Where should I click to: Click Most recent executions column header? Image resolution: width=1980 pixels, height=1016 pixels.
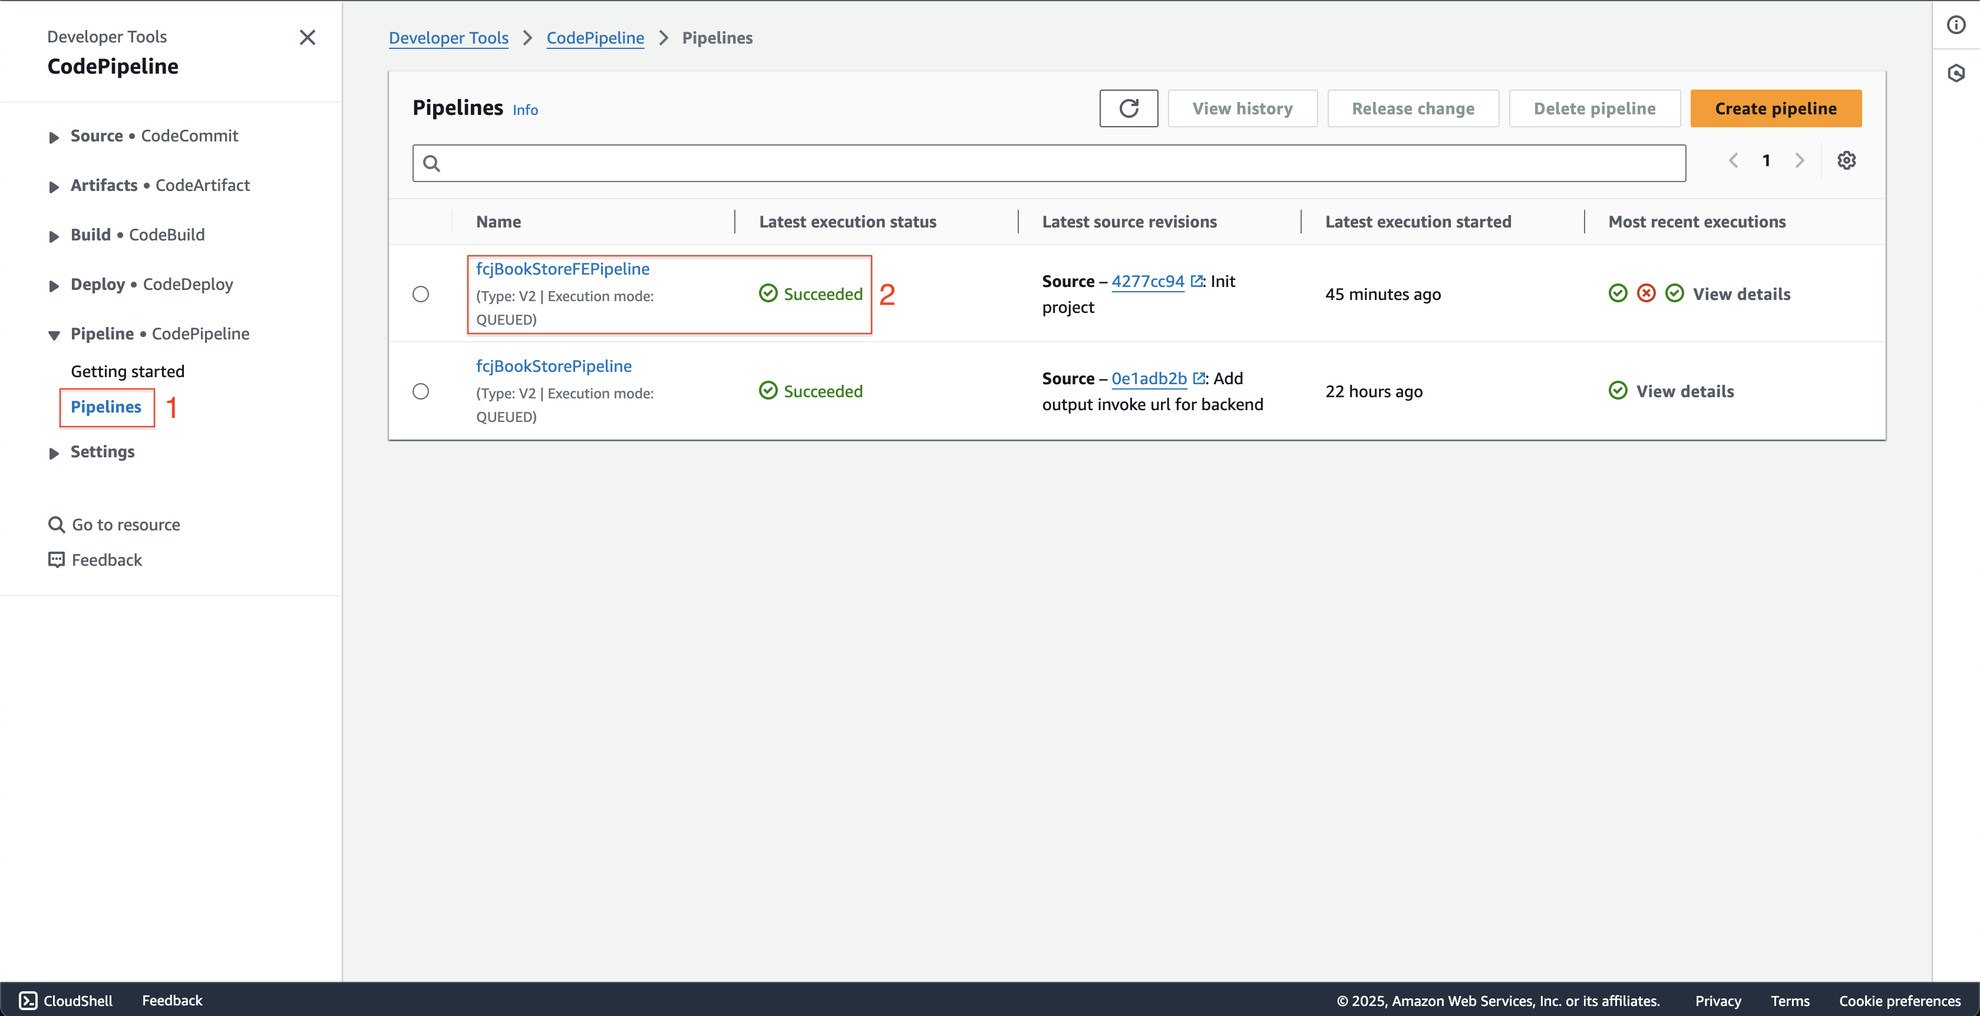(x=1697, y=222)
